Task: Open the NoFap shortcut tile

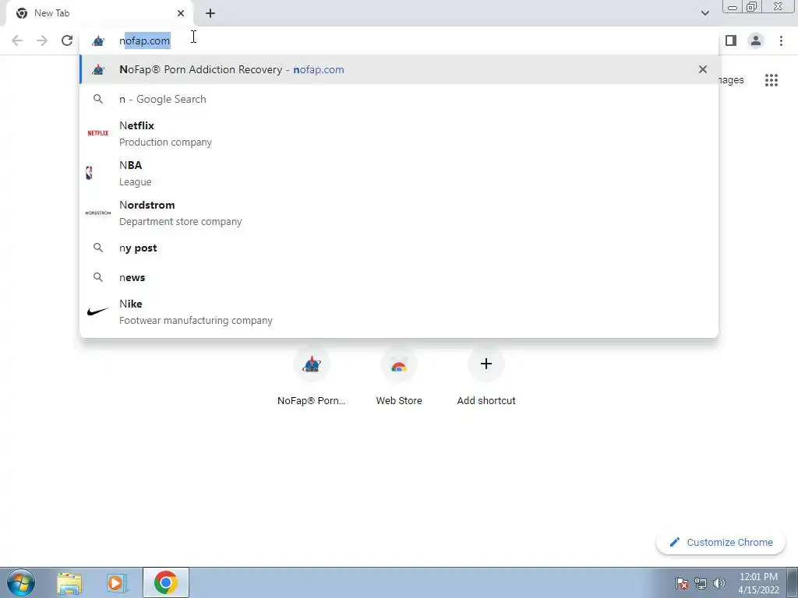Action: pos(312,377)
